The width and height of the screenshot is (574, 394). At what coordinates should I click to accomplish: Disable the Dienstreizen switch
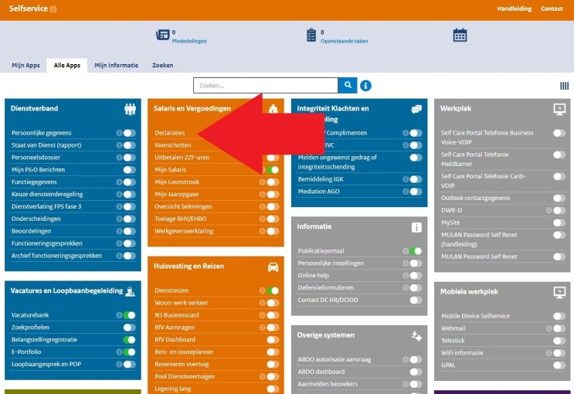[273, 290]
